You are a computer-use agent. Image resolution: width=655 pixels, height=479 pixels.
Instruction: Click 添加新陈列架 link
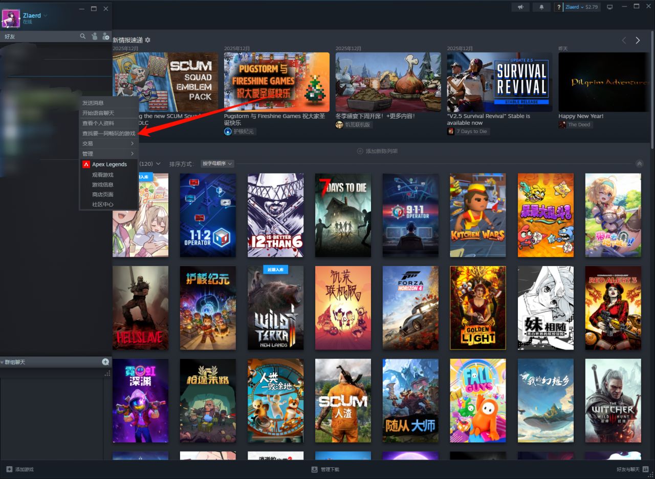click(x=377, y=151)
